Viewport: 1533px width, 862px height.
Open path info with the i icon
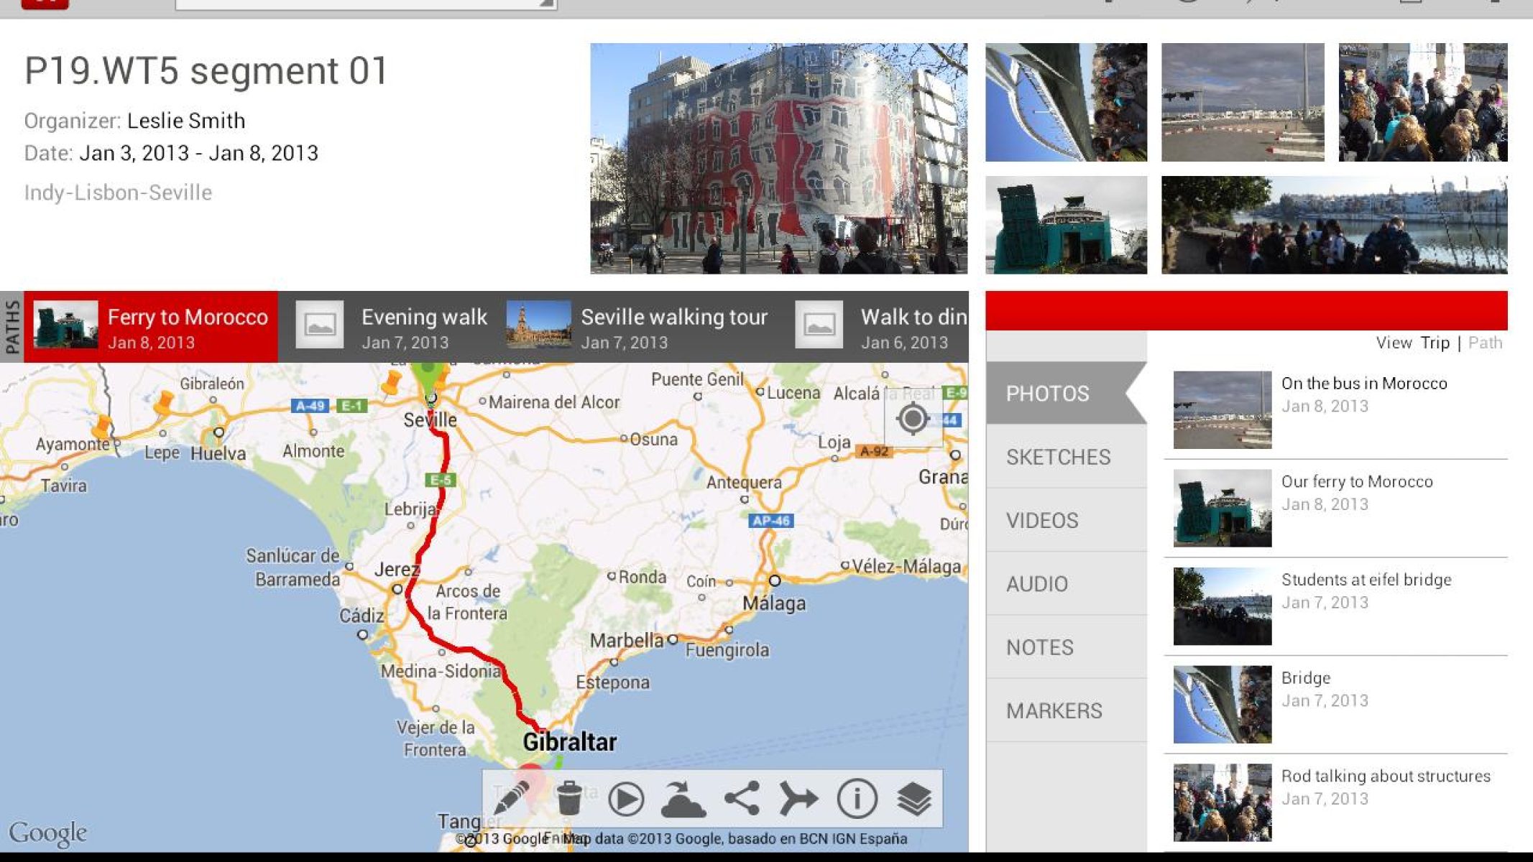pyautogui.click(x=856, y=798)
